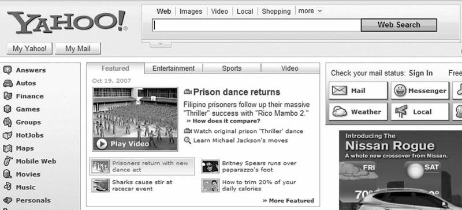Open Sharks cause stir at racecar event

(142, 185)
